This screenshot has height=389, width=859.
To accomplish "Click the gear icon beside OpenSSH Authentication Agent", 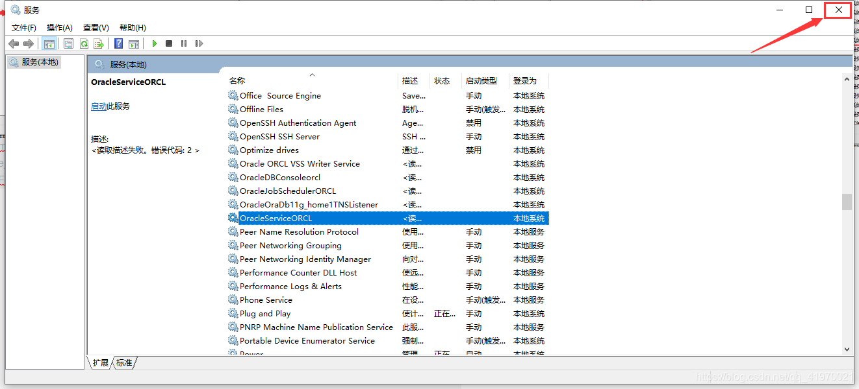I will point(233,123).
